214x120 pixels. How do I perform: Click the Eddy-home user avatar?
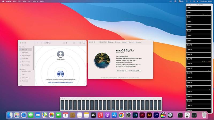(x=60, y=54)
